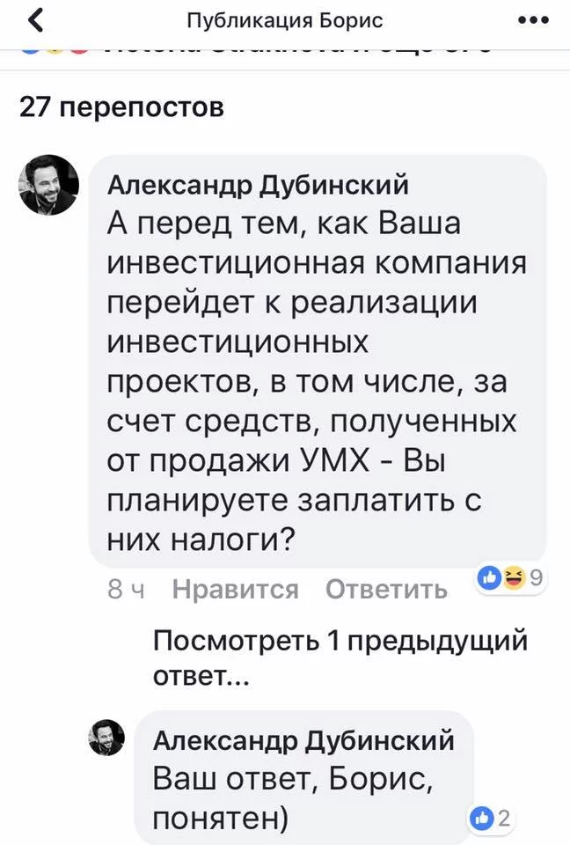Tap the back arrow in the header
This screenshot has height=845, width=570.
(x=34, y=20)
